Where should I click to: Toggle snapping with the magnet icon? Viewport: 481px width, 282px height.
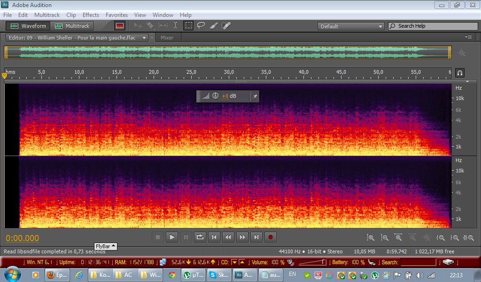tap(460, 72)
